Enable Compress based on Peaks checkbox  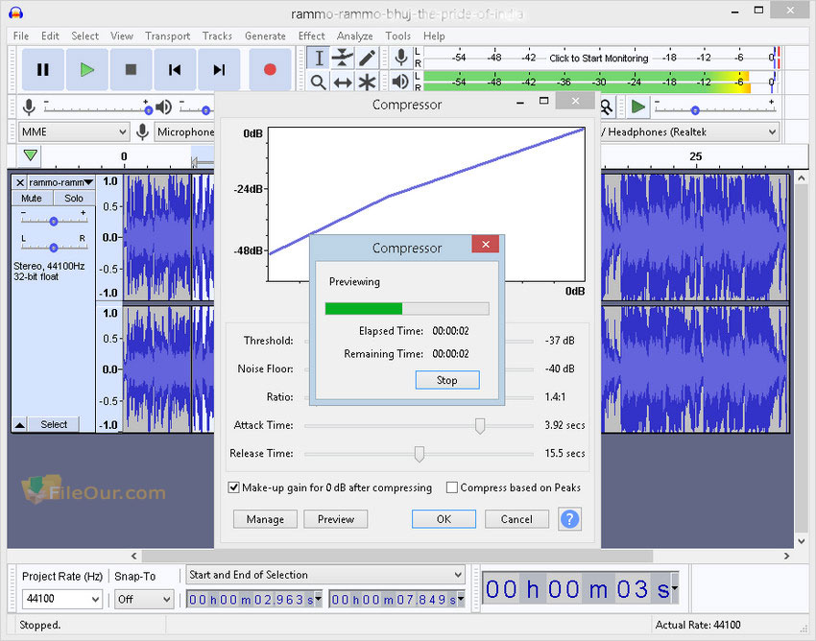[452, 487]
